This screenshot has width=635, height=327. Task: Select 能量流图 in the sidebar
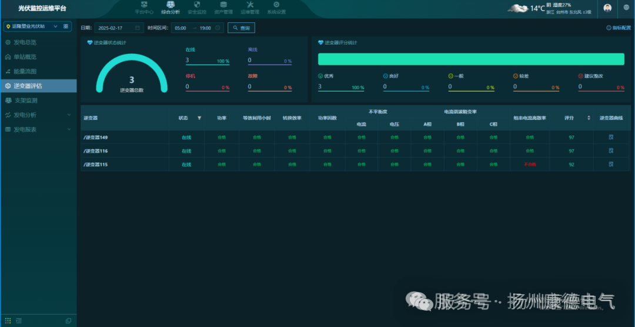(x=25, y=71)
